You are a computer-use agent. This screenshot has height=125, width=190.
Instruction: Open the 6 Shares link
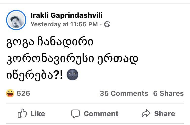pyautogui.click(x=168, y=93)
